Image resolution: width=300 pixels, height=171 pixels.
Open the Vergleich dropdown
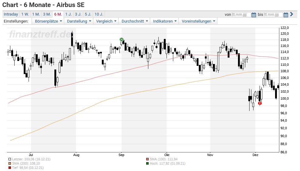(x=106, y=21)
